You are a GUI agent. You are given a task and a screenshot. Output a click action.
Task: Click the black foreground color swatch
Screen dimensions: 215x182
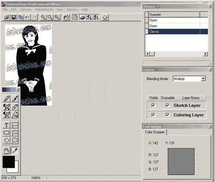[9, 162]
